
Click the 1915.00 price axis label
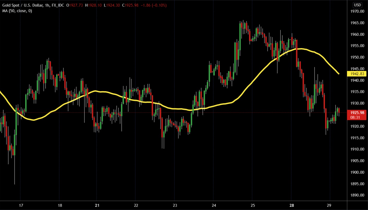pos(357,138)
